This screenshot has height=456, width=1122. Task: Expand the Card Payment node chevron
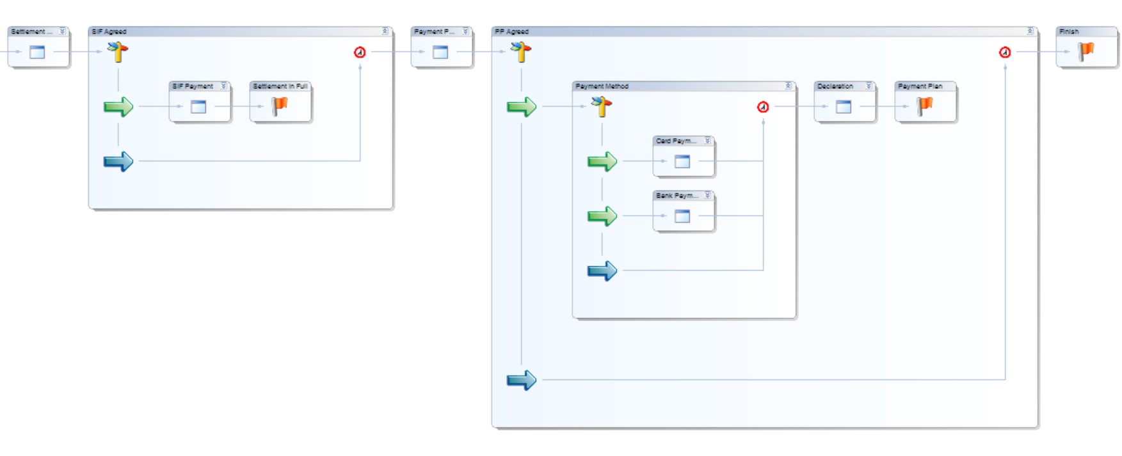pos(707,140)
